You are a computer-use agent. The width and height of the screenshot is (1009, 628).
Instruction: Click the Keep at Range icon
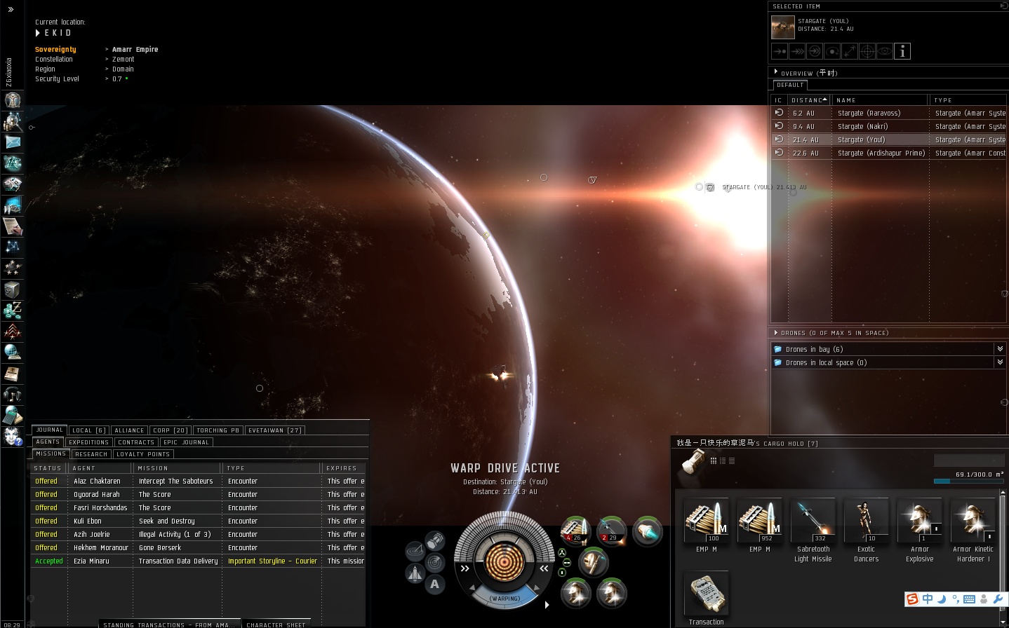coord(850,51)
